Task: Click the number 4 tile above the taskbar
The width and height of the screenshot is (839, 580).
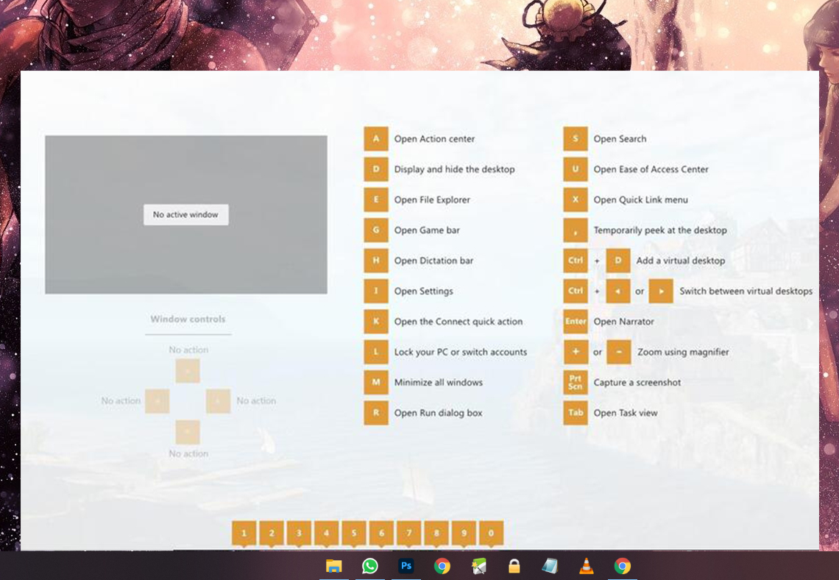Action: [326, 534]
